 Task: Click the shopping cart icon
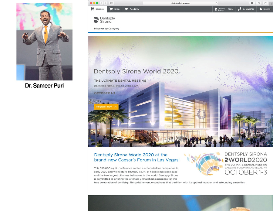click(111, 9)
